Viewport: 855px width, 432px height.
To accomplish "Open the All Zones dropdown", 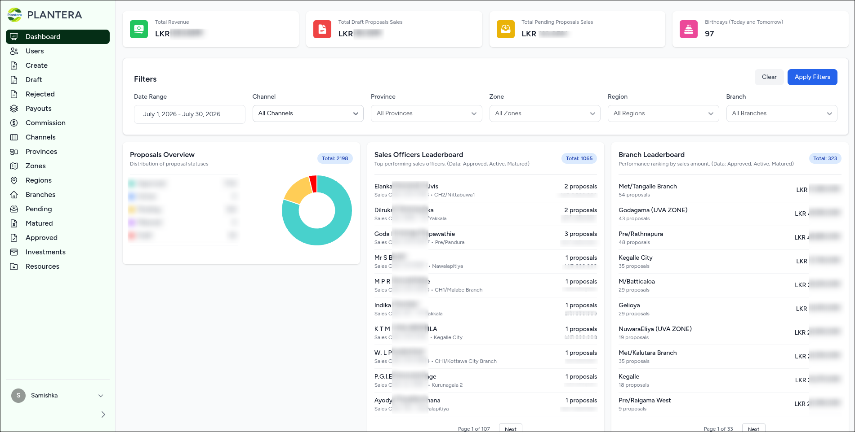I will coord(545,113).
